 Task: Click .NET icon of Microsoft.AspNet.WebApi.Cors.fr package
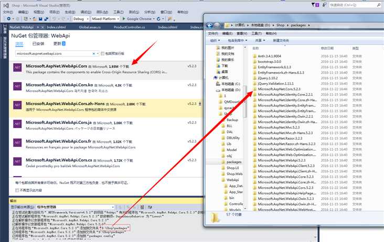tap(17, 143)
